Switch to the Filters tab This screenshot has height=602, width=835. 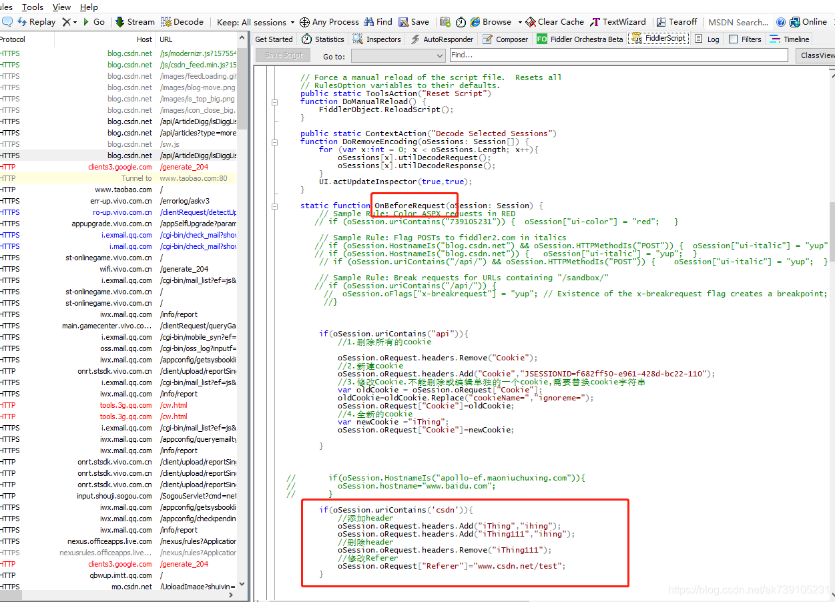coord(745,39)
